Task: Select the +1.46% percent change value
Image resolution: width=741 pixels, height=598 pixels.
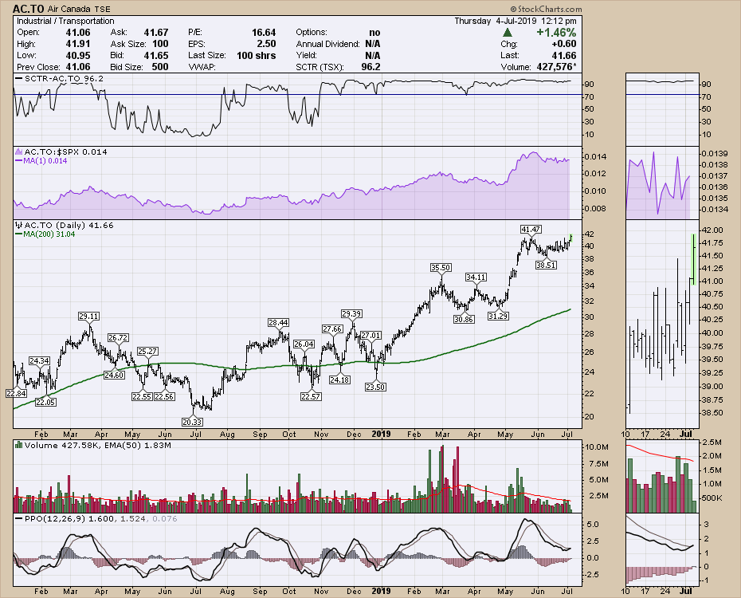Action: point(556,33)
